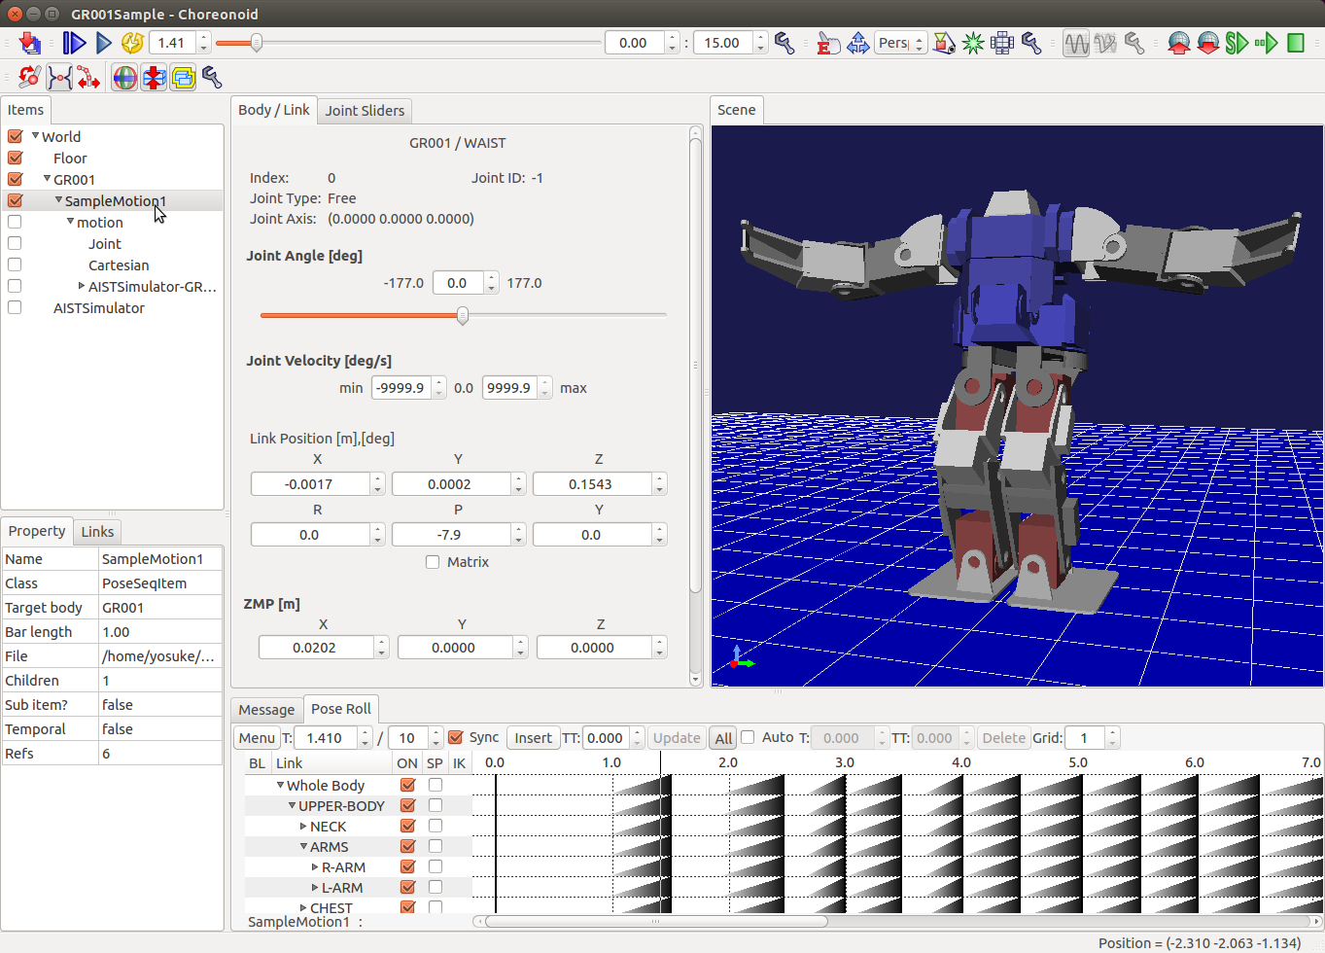This screenshot has width=1325, height=953.
Task: Click the Joint Angle slider handle
Action: [463, 315]
